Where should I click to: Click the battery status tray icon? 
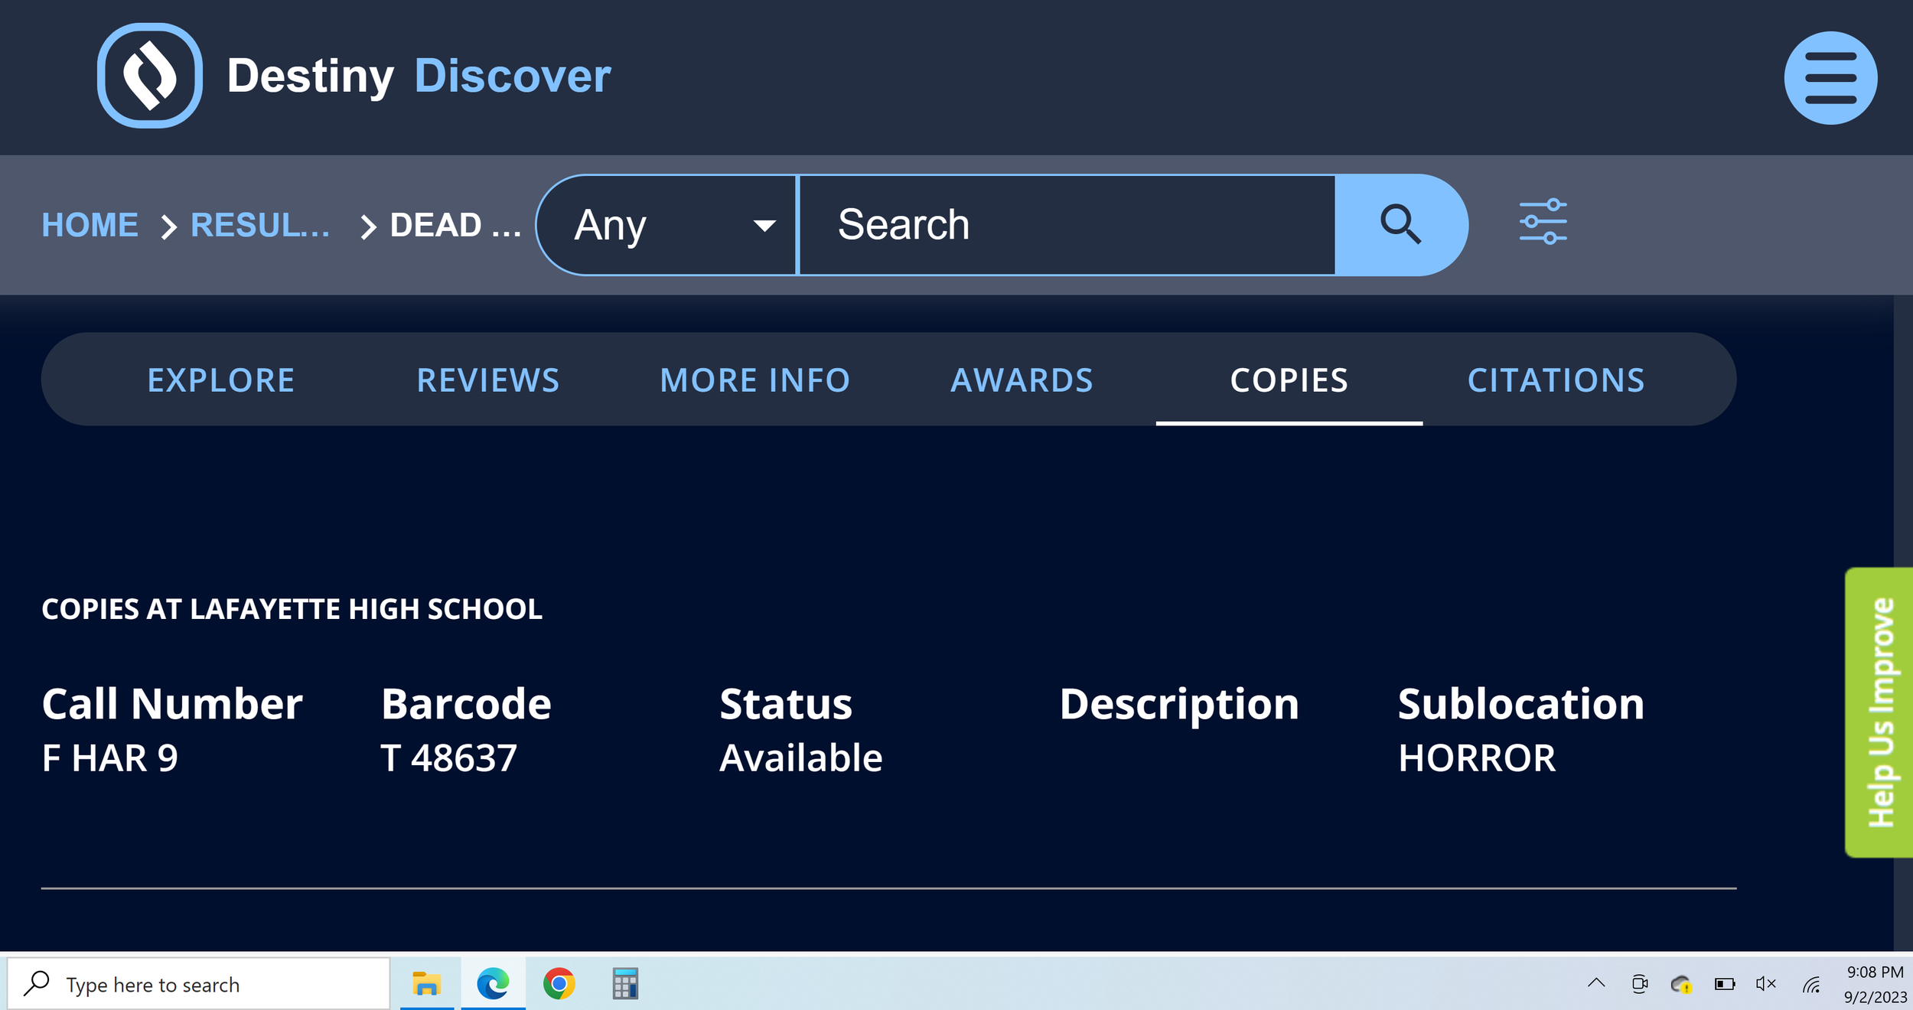point(1724,984)
